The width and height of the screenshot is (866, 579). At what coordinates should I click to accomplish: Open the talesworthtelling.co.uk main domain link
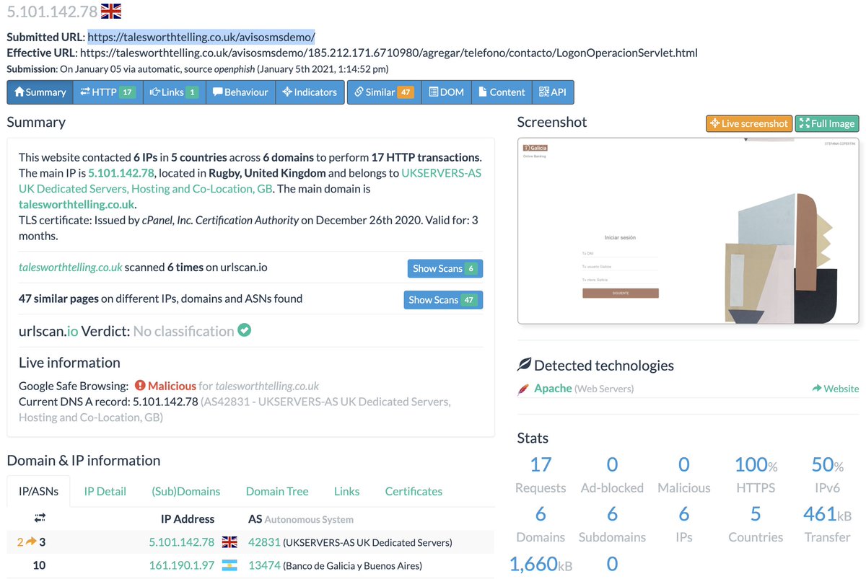pos(76,204)
